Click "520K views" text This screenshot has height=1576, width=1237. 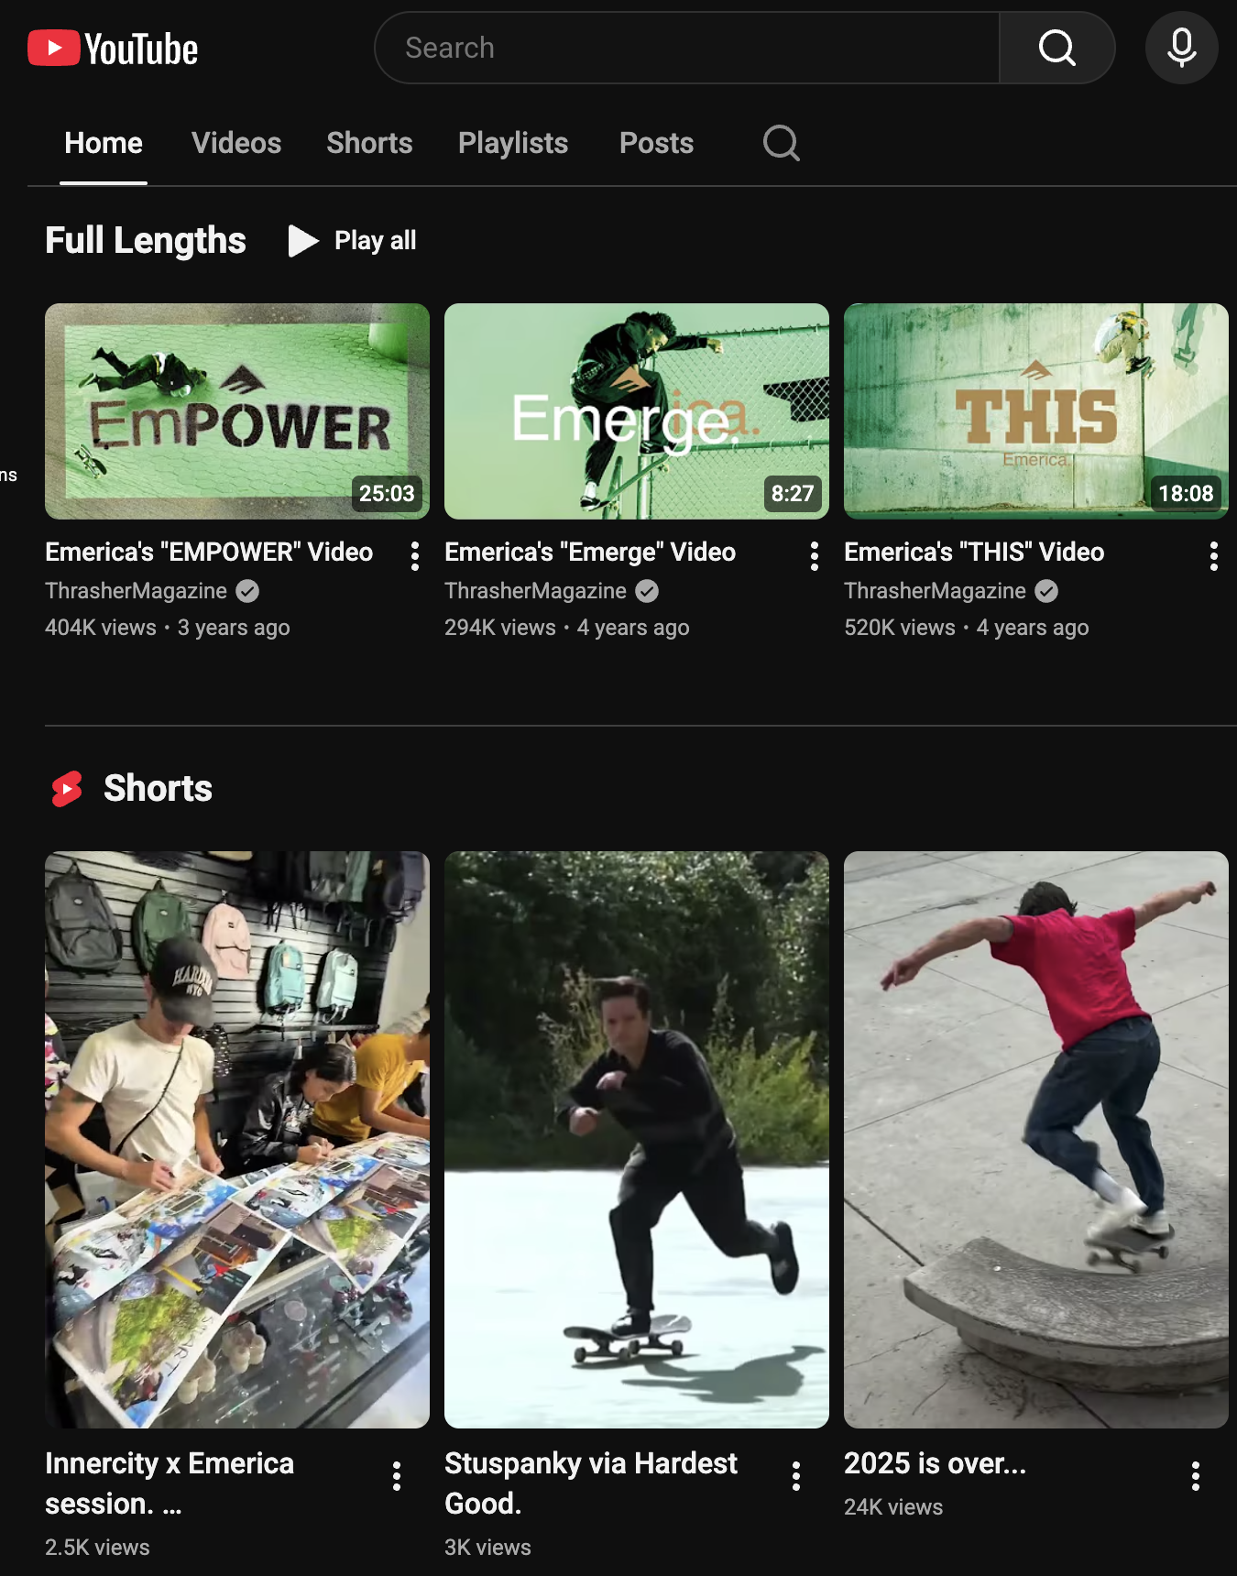pos(900,628)
